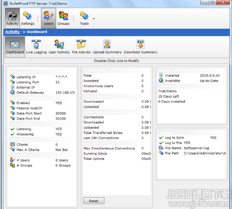This screenshot has width=232, height=209.
Task: Open the Live Logging view
Action: tap(36, 46)
